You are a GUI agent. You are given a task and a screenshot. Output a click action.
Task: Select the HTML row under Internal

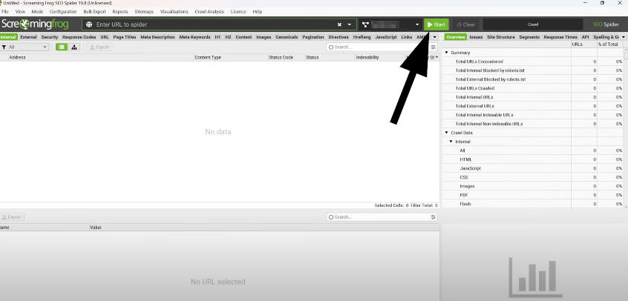[533, 159]
